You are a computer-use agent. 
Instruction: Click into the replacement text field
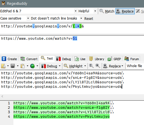(x=72, y=44)
